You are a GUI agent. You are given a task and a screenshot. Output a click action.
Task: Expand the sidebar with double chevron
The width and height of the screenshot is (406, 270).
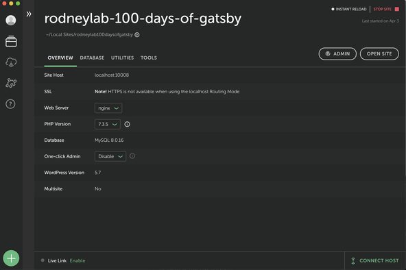tap(29, 14)
